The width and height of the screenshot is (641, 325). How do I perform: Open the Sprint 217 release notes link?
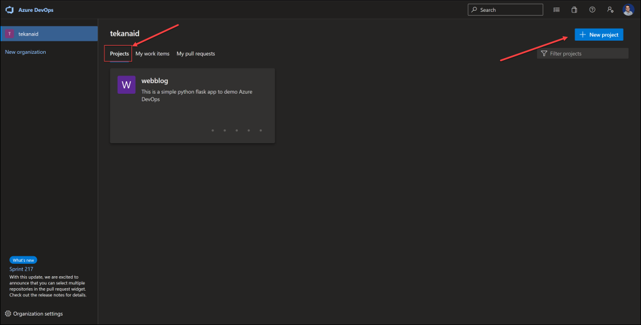pyautogui.click(x=21, y=269)
